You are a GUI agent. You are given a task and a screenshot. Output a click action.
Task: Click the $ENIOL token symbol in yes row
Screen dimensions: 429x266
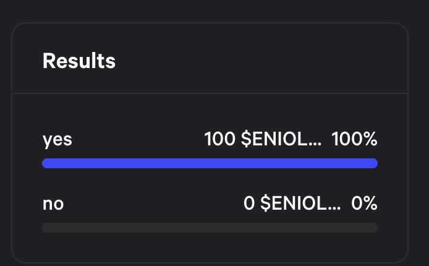coord(274,139)
